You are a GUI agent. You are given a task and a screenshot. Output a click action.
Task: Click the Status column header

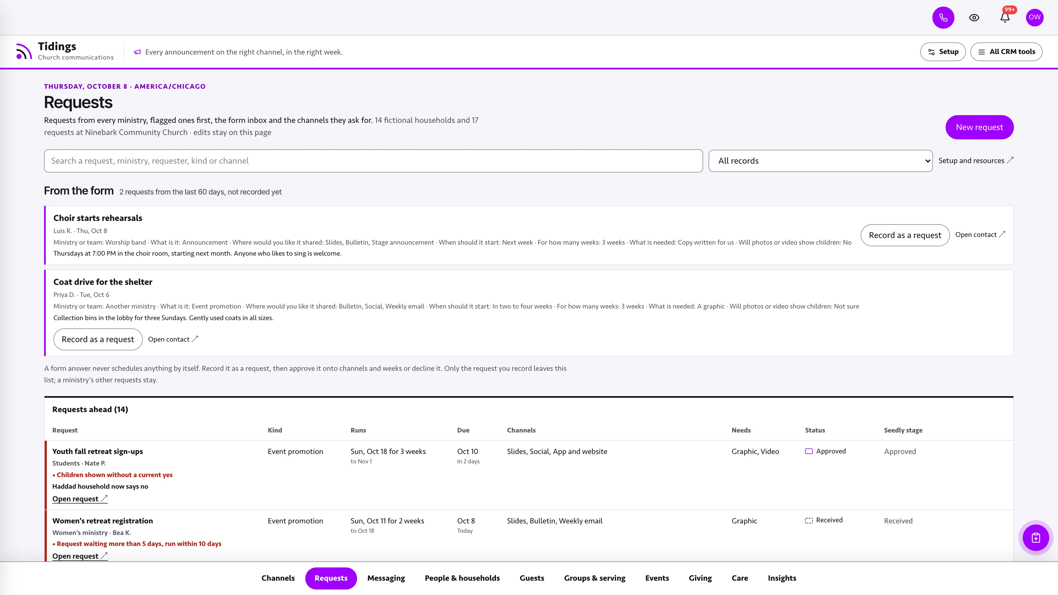pos(815,430)
